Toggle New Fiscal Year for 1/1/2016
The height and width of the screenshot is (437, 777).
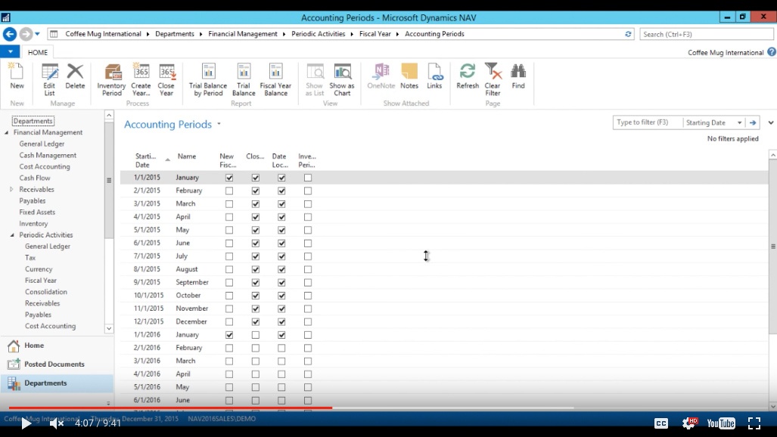[229, 335]
